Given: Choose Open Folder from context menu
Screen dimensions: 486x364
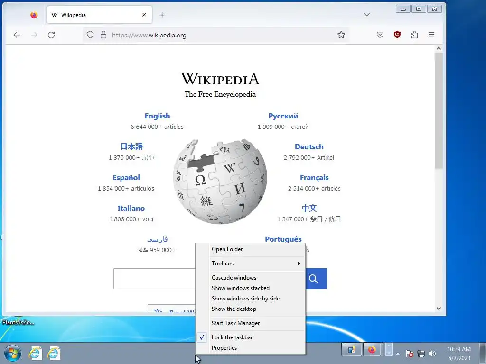Looking at the screenshot, I should pos(251,249).
